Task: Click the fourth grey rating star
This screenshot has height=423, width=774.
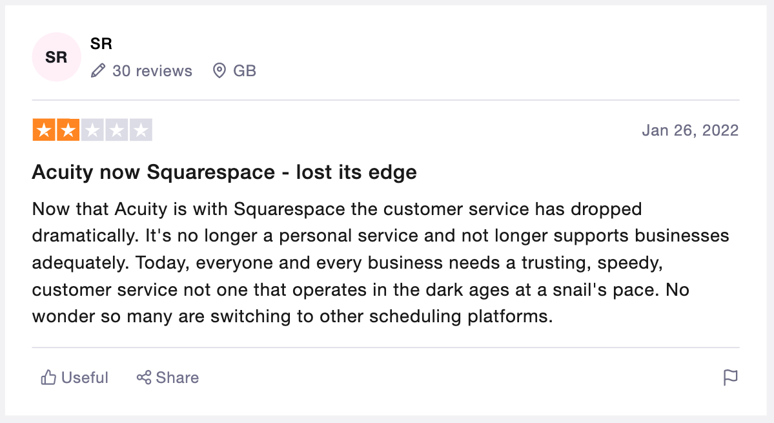Action: click(x=117, y=130)
